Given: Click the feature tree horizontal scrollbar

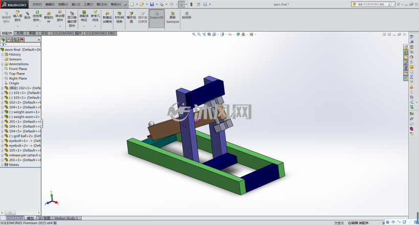Looking at the screenshot, I should [x=20, y=213].
